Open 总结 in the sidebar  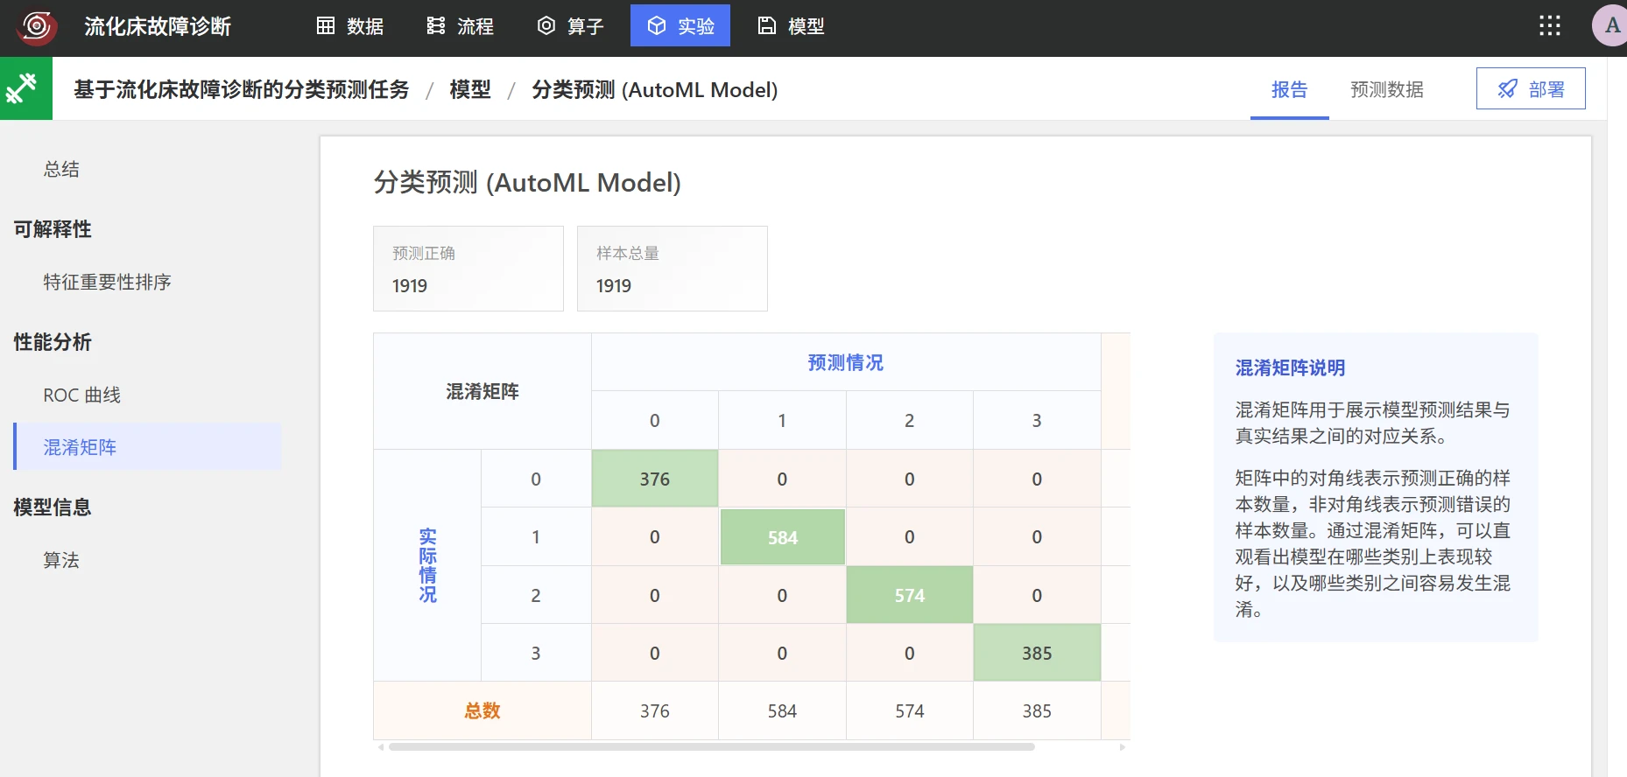[61, 169]
